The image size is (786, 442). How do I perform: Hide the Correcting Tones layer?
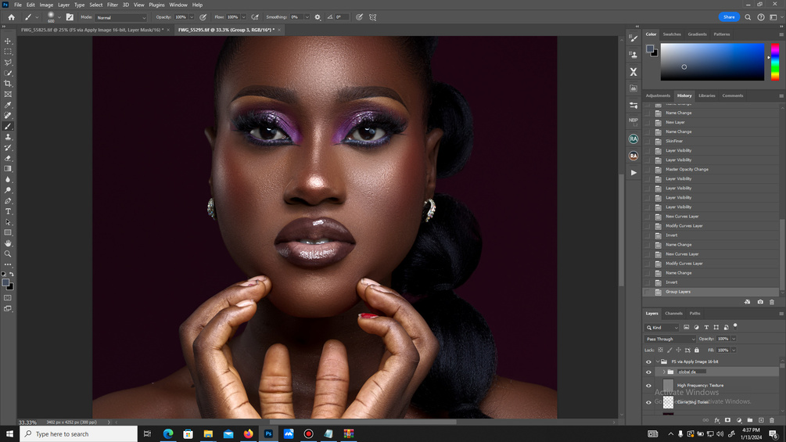pos(648,402)
